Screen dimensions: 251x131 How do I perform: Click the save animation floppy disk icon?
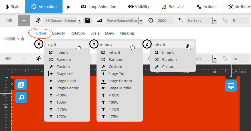coord(88,21)
